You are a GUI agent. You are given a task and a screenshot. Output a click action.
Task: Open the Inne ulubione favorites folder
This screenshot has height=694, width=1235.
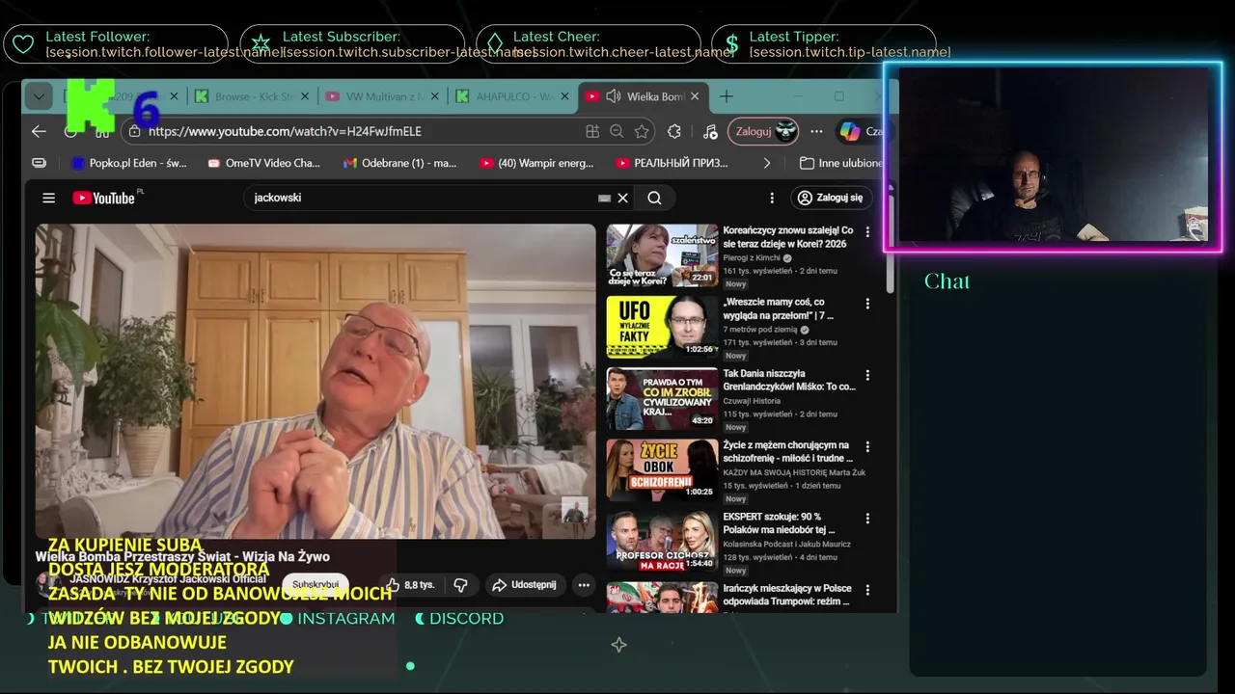coord(841,163)
